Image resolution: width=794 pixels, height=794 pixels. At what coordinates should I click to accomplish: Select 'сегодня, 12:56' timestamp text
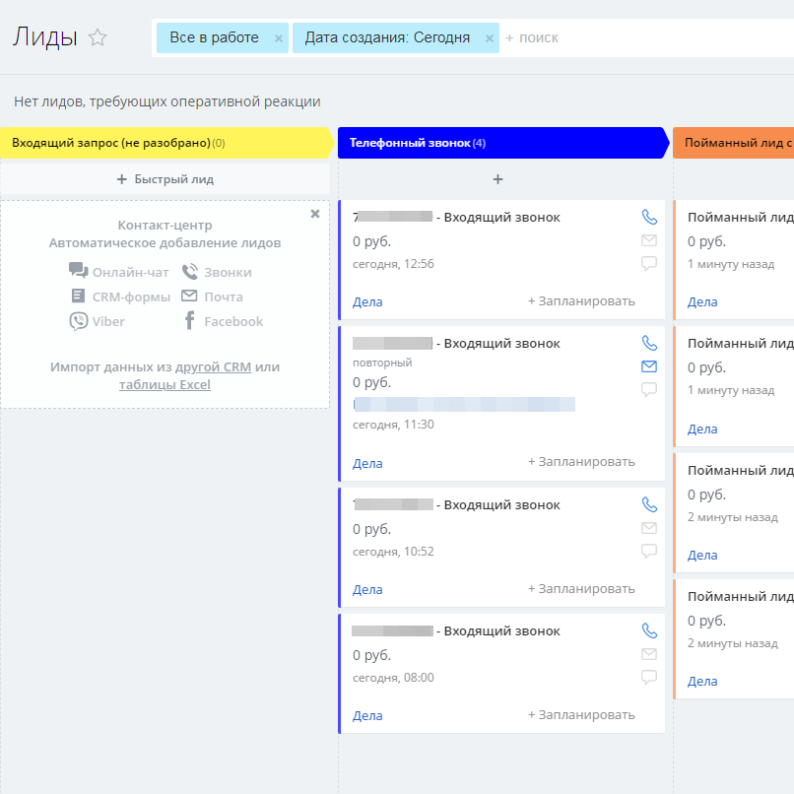tap(393, 264)
